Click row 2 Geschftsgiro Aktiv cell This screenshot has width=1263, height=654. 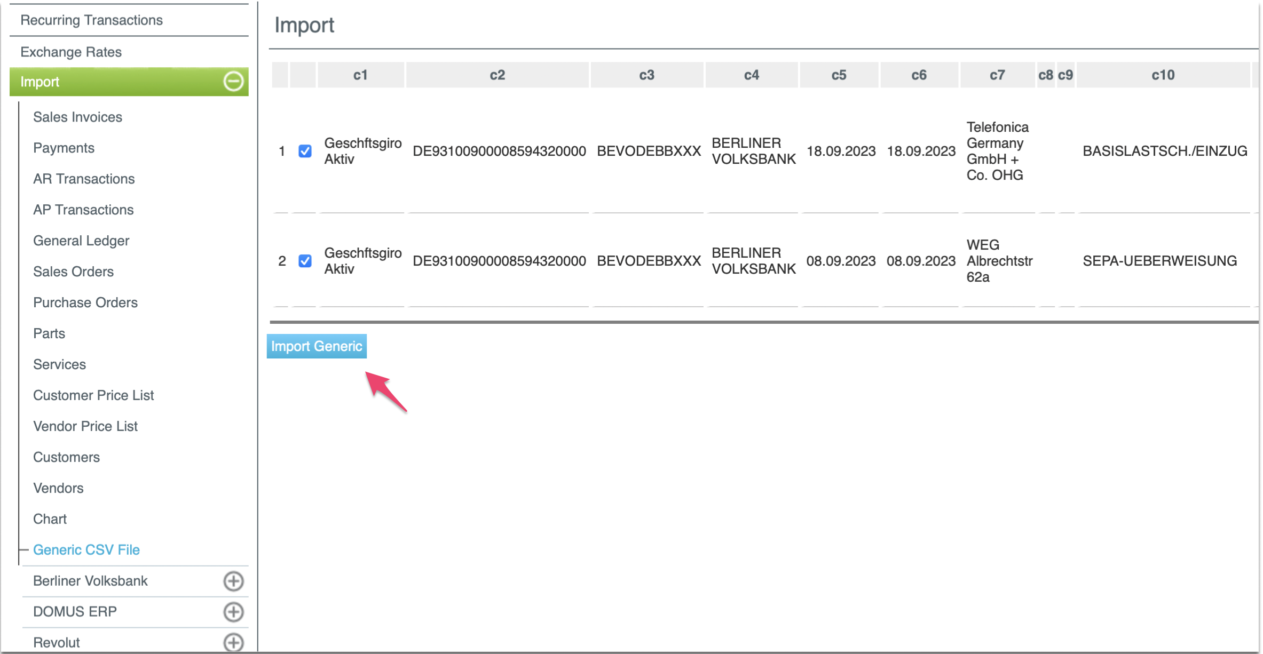click(363, 261)
